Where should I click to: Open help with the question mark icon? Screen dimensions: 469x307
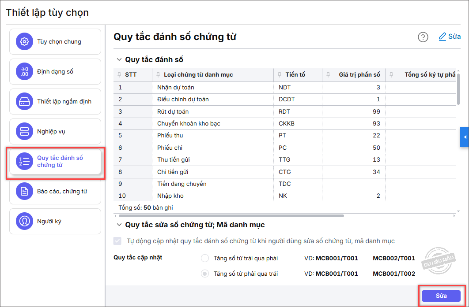pos(423,37)
